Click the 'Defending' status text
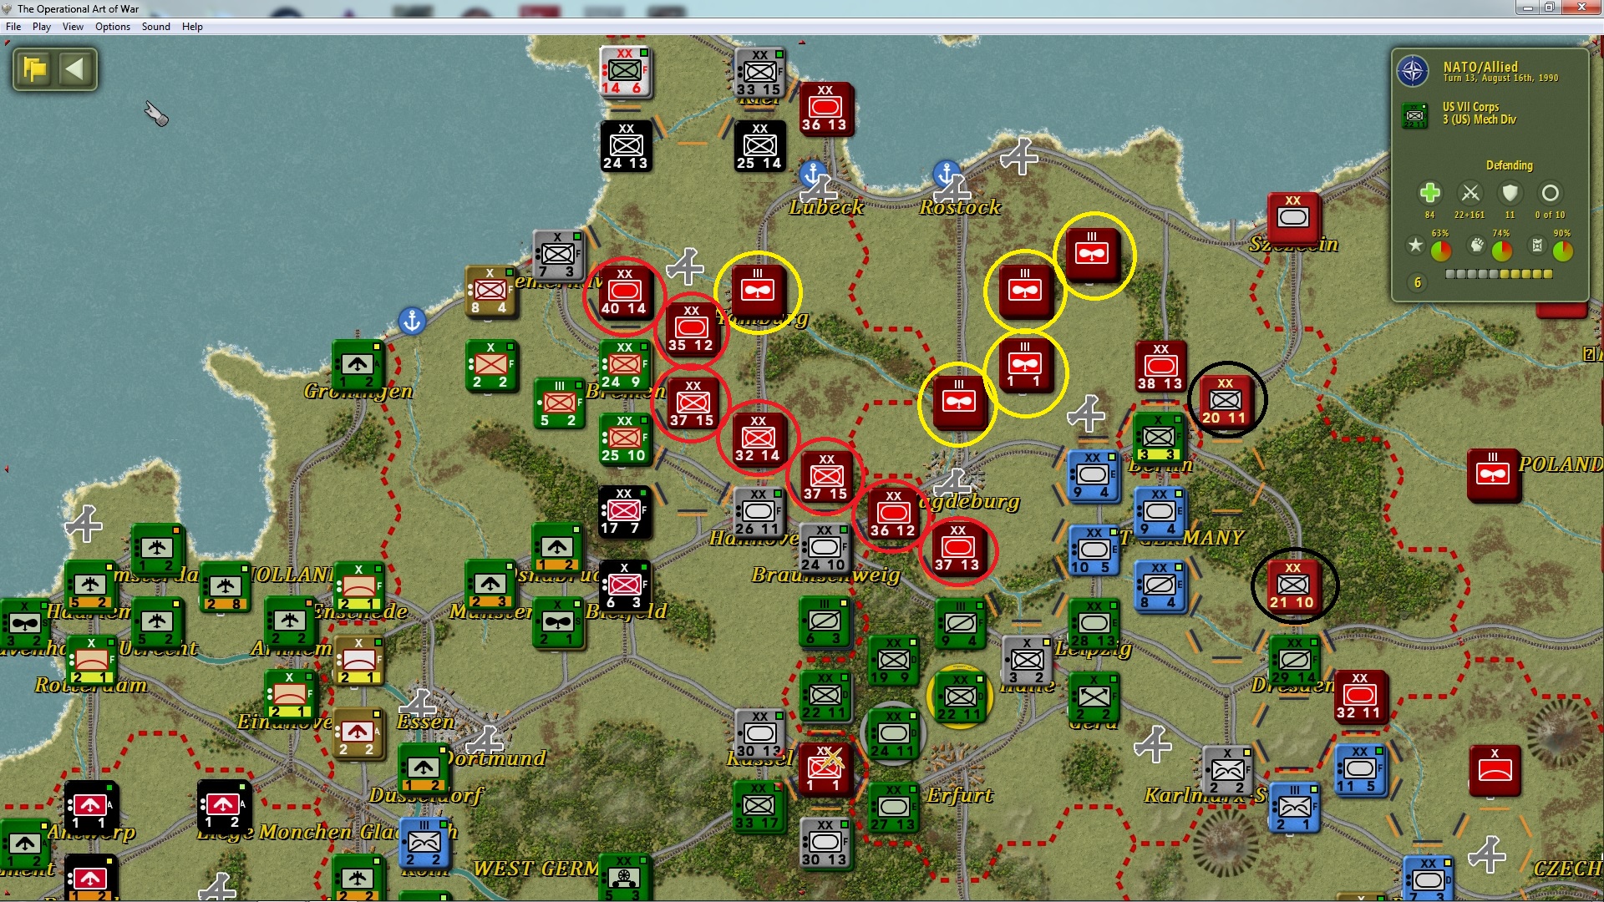 pos(1509,165)
